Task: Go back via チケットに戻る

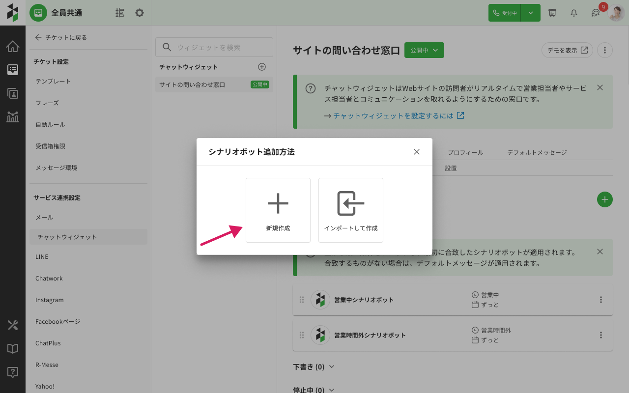Action: pyautogui.click(x=60, y=37)
